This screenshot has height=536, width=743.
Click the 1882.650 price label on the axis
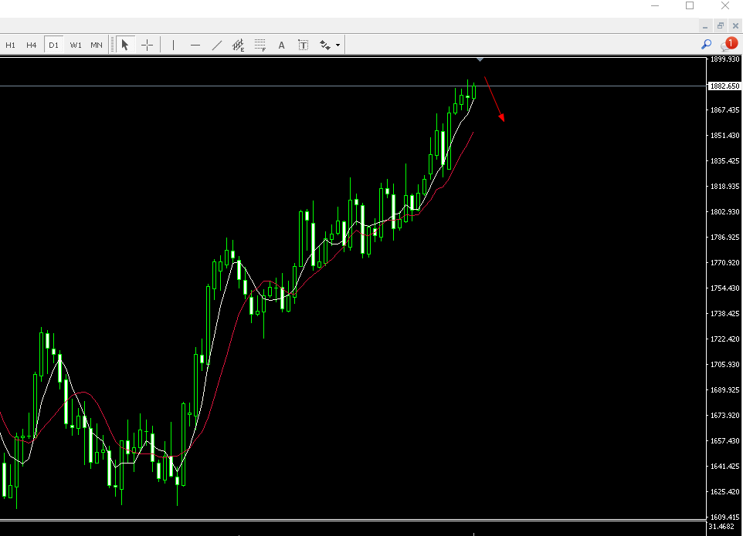[724, 86]
